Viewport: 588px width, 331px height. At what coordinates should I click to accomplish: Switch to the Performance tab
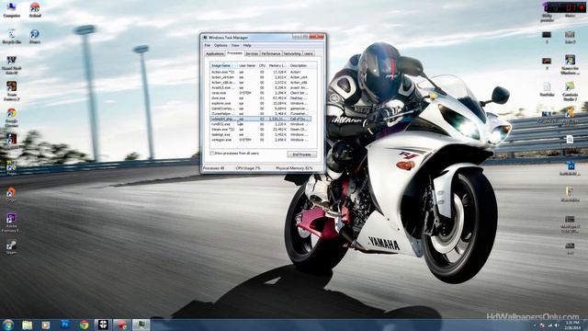pos(271,54)
